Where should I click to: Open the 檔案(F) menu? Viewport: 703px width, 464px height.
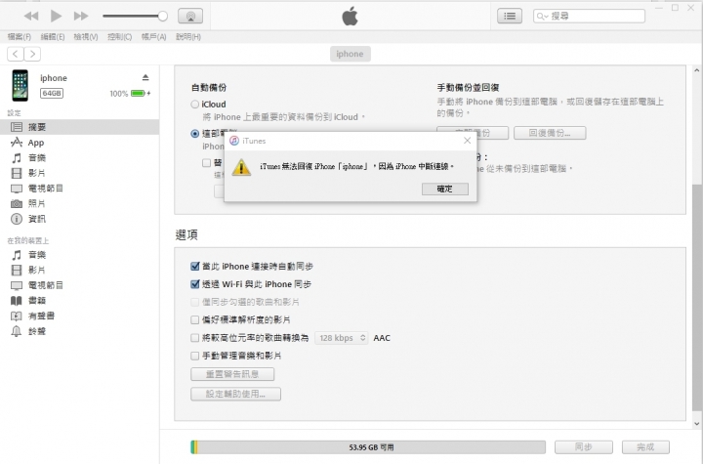(x=20, y=37)
